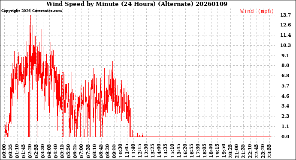Click the 09:20 time axis label

(107, 151)
